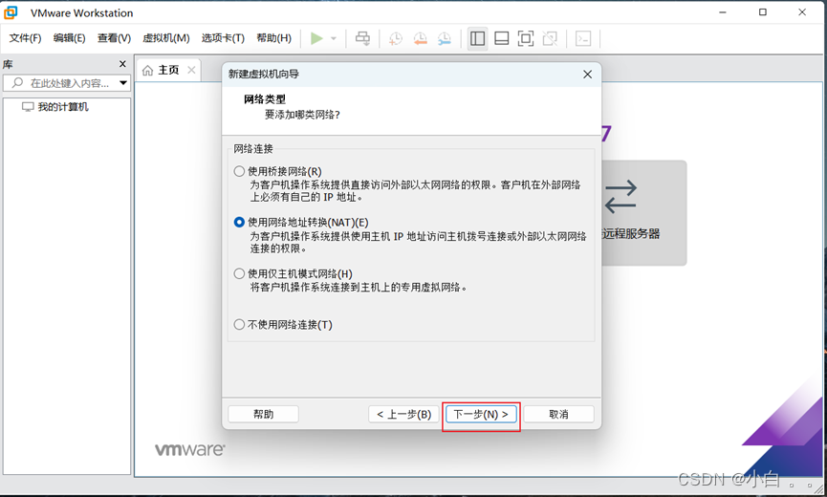827x497 pixels.
Task: Minimize the VMware Workstation window
Action: coord(723,12)
